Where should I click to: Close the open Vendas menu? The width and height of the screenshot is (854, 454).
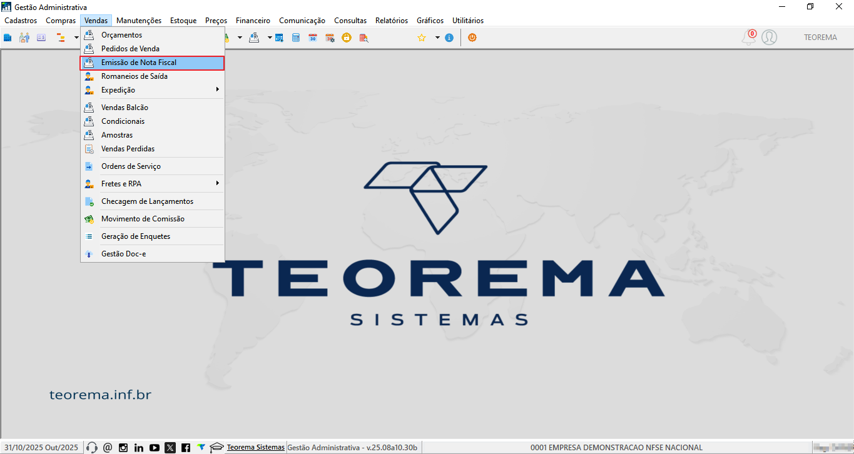(96, 21)
